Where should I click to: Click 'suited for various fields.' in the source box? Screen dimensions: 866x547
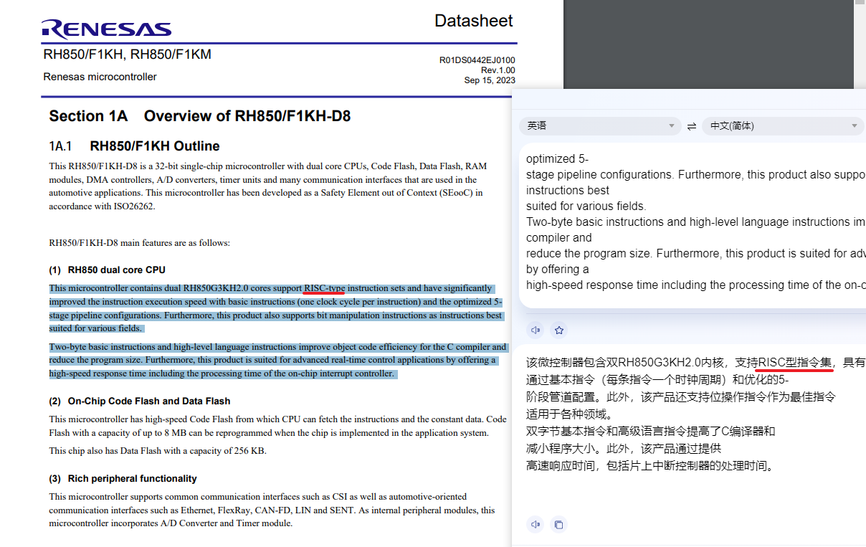point(586,206)
